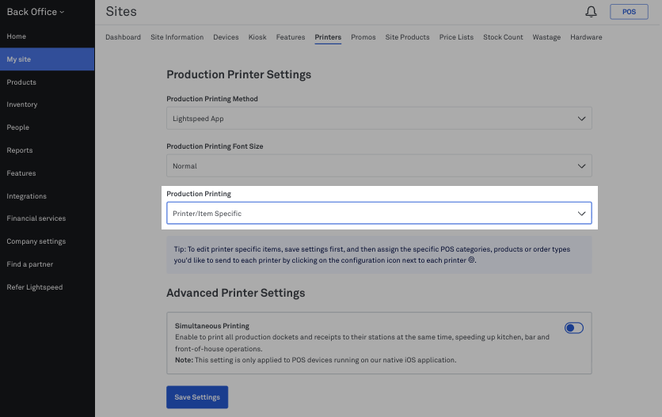662x417 pixels.
Task: Switch to the Devices tab
Action: pos(226,37)
